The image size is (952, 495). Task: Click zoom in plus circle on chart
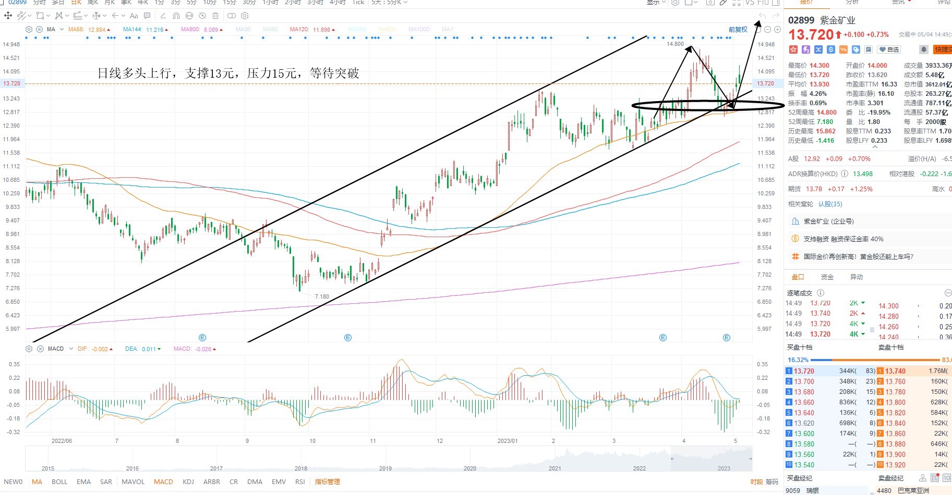coord(778,30)
